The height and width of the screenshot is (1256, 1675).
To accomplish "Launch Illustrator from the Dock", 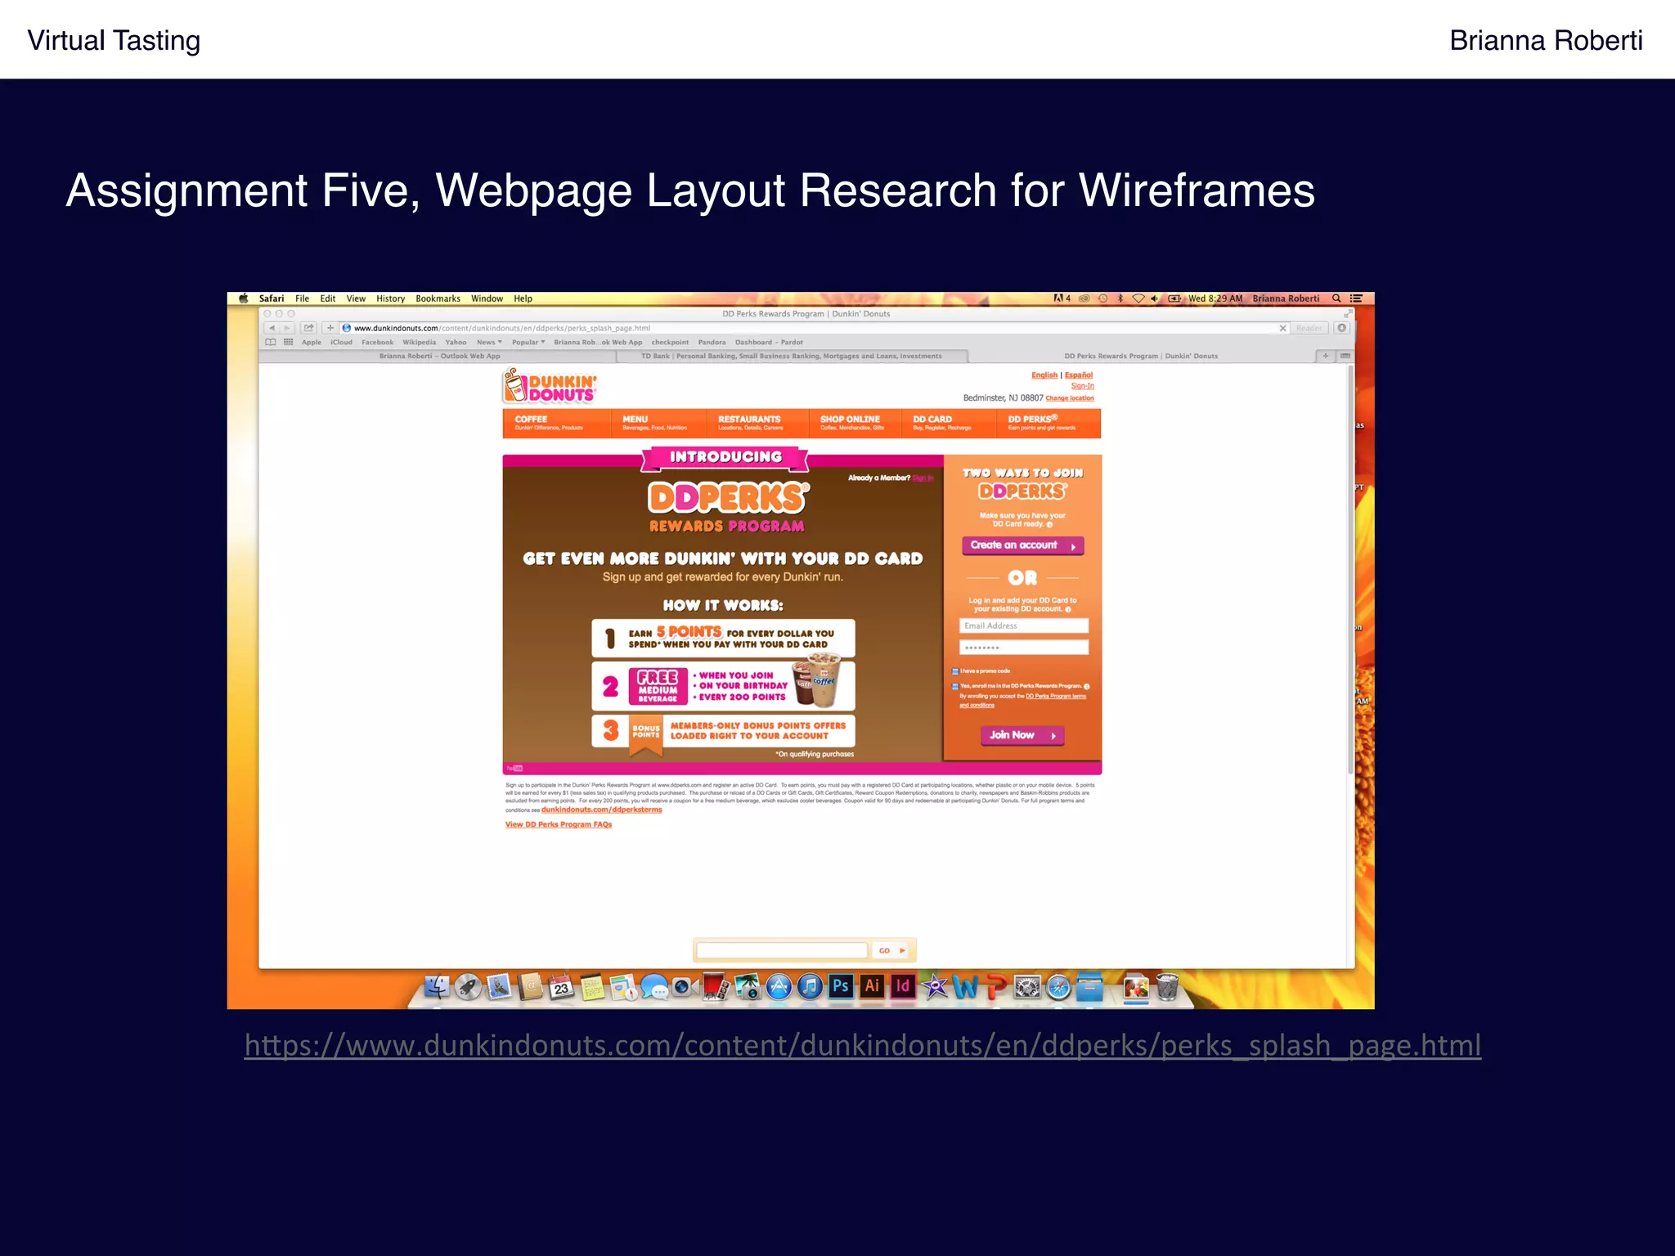I will click(872, 986).
